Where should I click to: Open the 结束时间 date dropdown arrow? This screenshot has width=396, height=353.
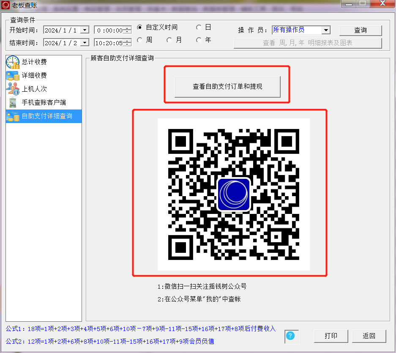coord(85,43)
